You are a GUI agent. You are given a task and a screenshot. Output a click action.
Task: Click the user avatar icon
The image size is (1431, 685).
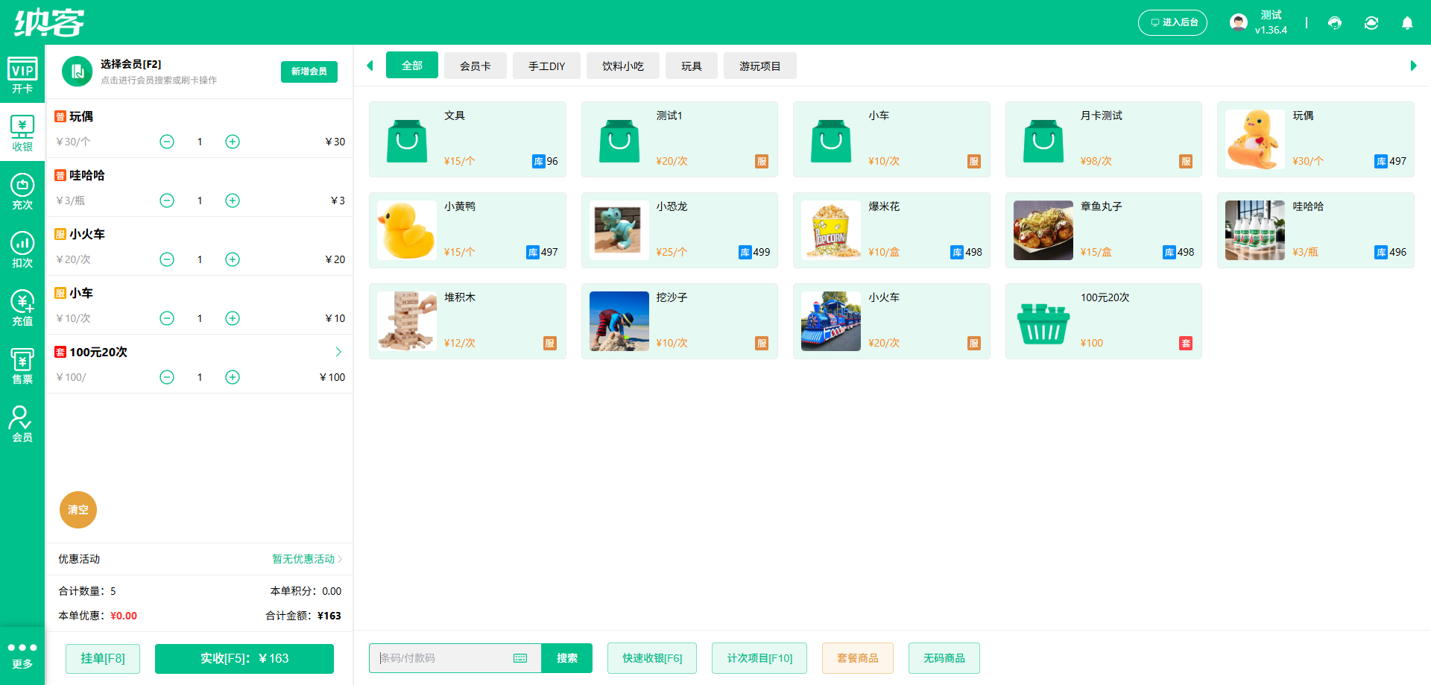click(1239, 22)
